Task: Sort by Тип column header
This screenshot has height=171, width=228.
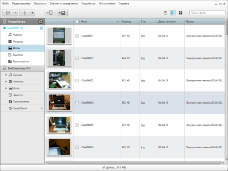Action: tap(148, 21)
